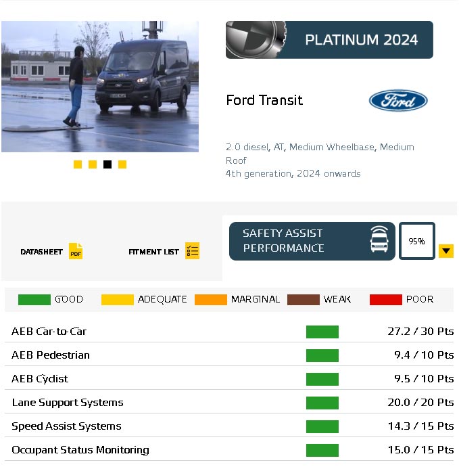459x471 pixels.
Task: Click the red POOR legend swatch
Action: tap(386, 300)
